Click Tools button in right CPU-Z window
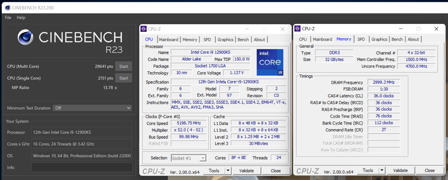The width and height of the screenshot is (448, 180). pyautogui.click(x=368, y=170)
